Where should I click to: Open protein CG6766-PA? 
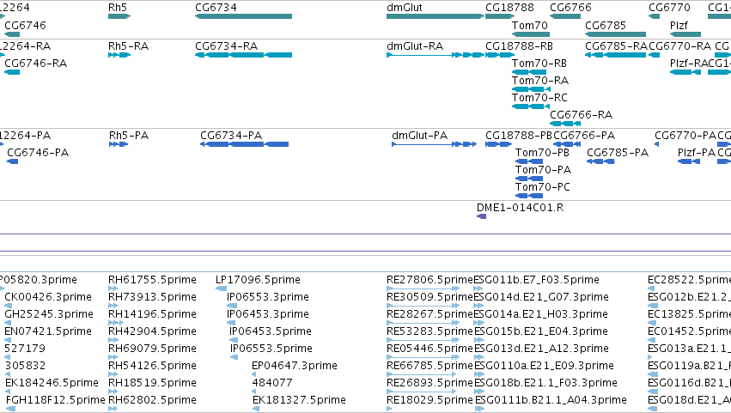pyautogui.click(x=567, y=144)
